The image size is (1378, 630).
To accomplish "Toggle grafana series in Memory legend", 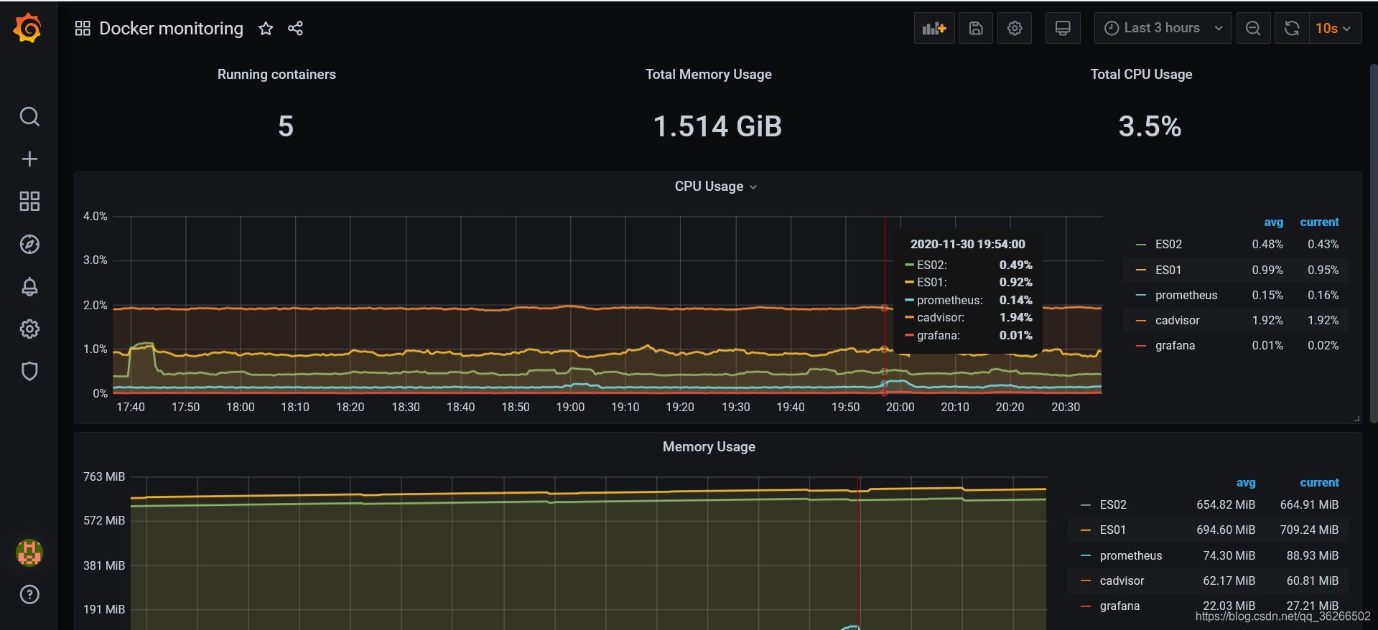I will pos(1119,606).
